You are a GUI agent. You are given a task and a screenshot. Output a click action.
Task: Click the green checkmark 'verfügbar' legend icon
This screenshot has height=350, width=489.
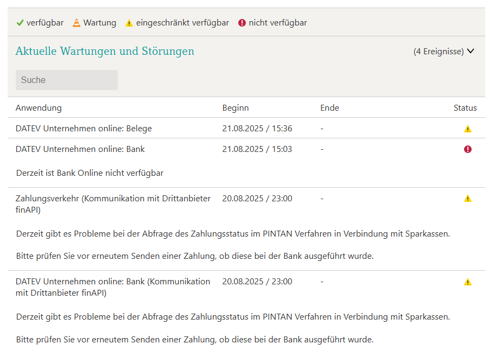20,23
